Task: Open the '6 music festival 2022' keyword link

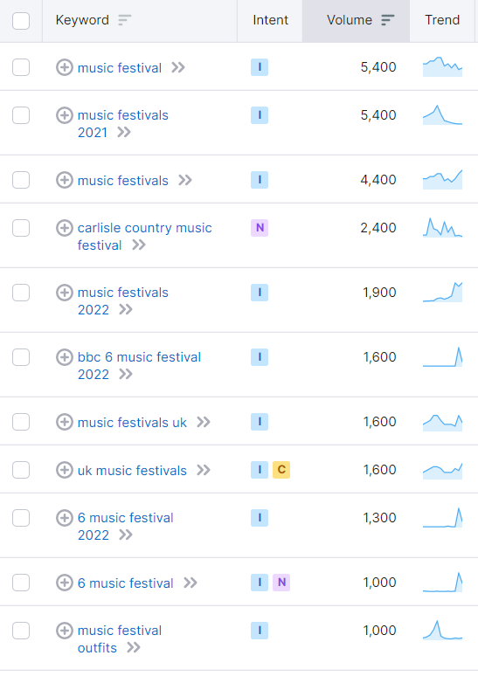Action: click(x=126, y=526)
